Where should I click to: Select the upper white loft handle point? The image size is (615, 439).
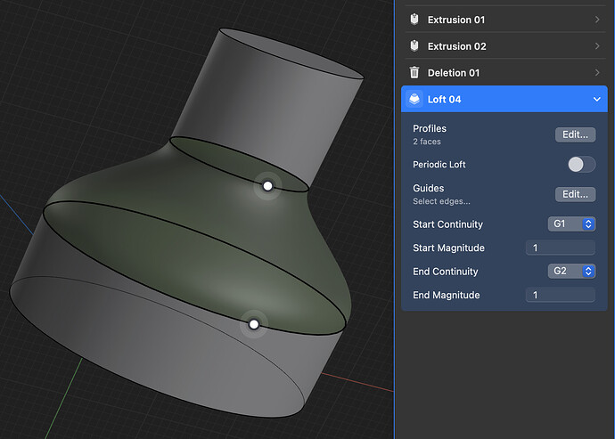pyautogui.click(x=266, y=185)
